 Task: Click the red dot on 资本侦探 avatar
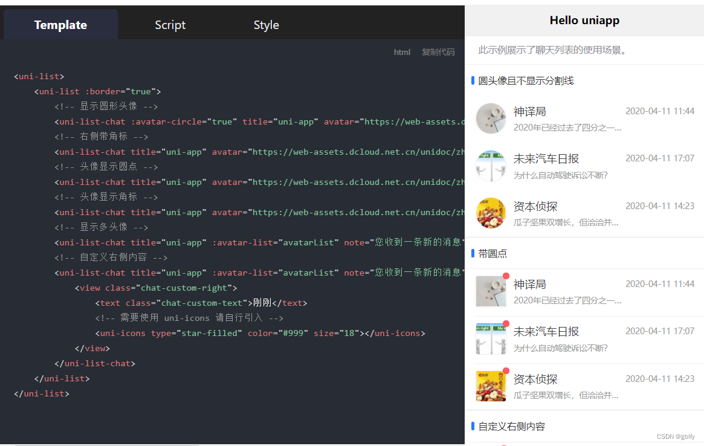[x=506, y=370]
